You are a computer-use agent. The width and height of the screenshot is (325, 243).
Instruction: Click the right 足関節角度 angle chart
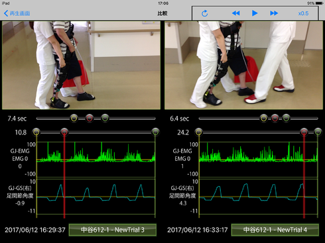tap(258, 197)
